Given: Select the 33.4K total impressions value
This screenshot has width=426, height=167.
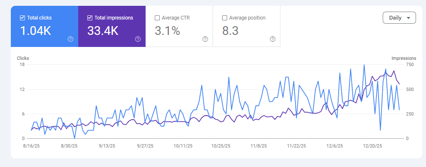Looking at the screenshot, I should point(103,31).
